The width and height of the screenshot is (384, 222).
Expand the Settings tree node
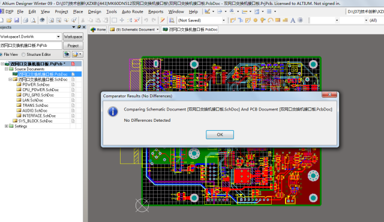[7, 126]
